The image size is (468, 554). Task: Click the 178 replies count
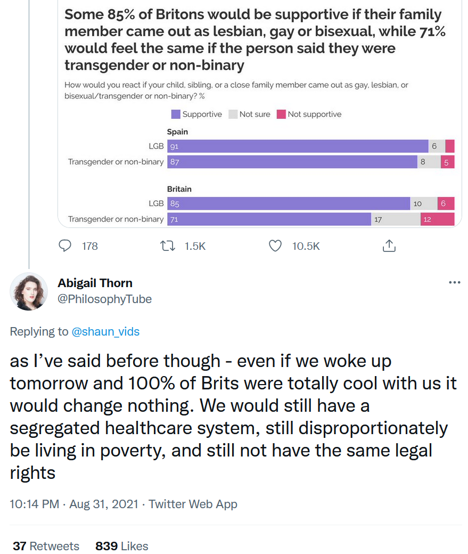click(x=90, y=246)
